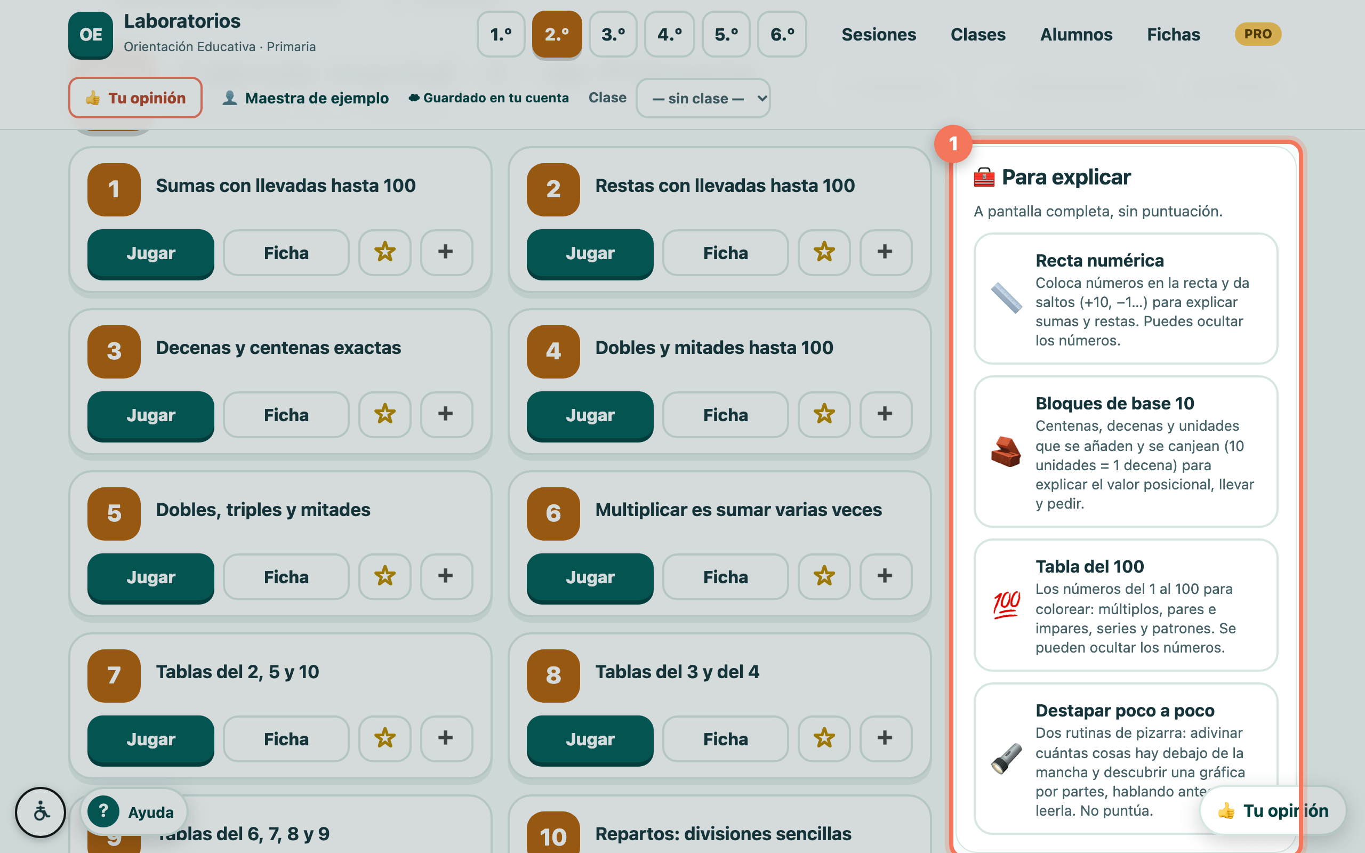Star icon on Tablas del 3 y del 4

pyautogui.click(x=824, y=738)
